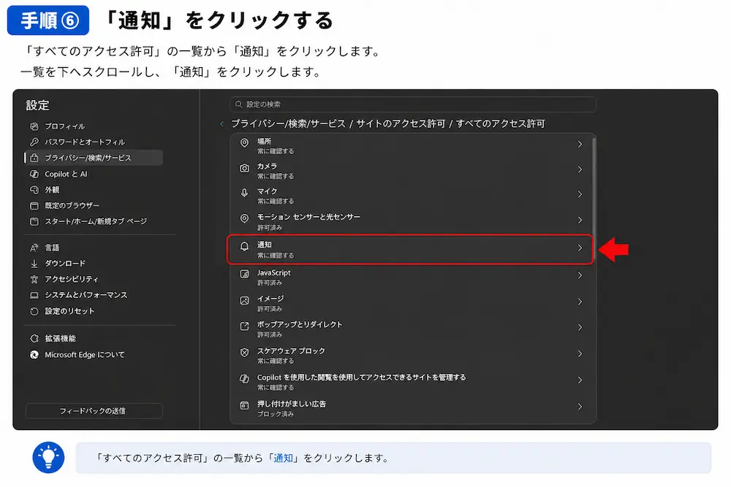Image resolution: width=731 pixels, height=487 pixels.
Task: Open プロフィール settings section
Action: click(x=65, y=126)
